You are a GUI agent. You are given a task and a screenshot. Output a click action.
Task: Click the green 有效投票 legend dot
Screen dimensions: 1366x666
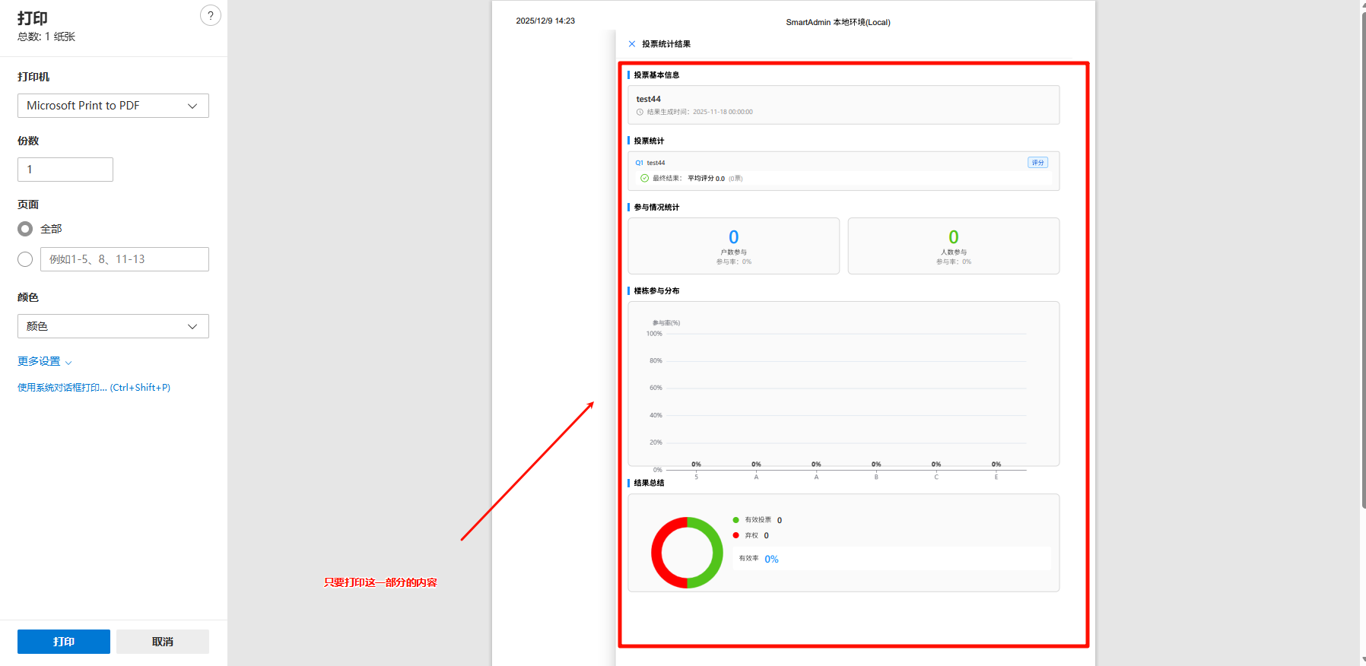point(735,520)
